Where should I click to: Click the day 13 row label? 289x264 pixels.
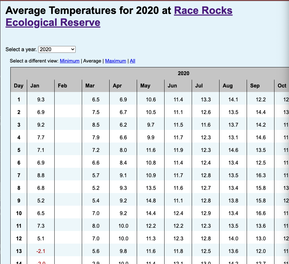pos(19,251)
